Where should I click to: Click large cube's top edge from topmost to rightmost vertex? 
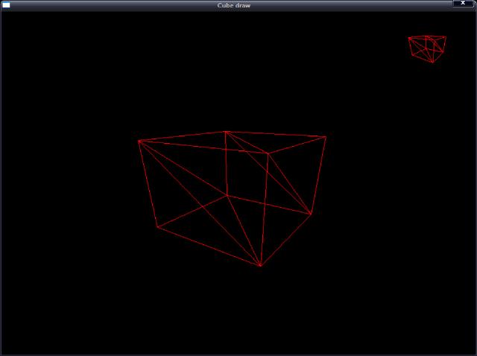coord(276,134)
